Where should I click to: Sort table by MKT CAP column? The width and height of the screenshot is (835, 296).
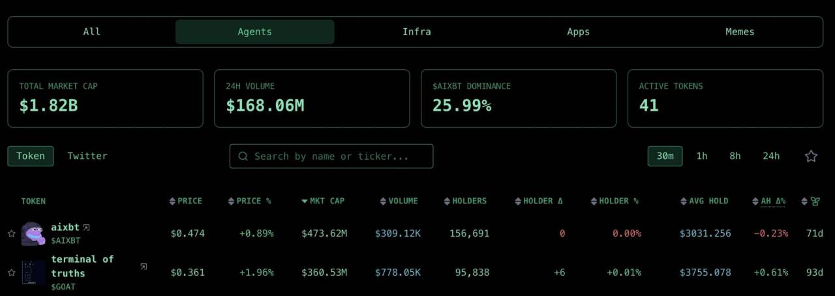coord(323,201)
